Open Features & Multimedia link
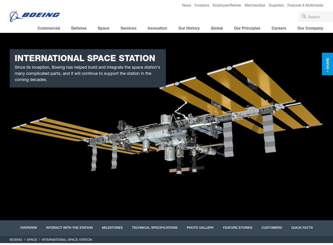The image size is (333, 245). (305, 5)
